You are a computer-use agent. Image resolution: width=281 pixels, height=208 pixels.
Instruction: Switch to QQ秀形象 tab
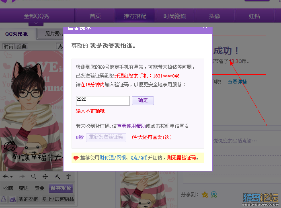coord(16,34)
